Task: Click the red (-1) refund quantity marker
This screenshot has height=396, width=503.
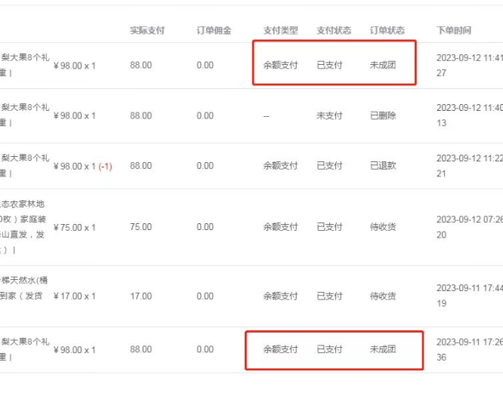Action: pyautogui.click(x=105, y=166)
